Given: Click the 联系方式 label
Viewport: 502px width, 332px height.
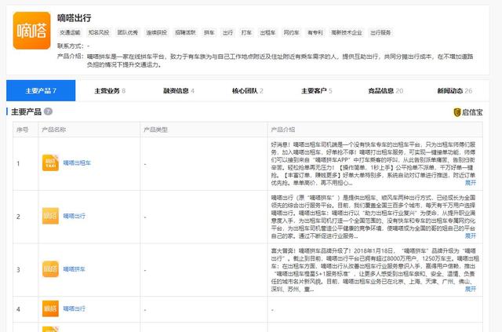Looking at the screenshot, I should [x=71, y=46].
